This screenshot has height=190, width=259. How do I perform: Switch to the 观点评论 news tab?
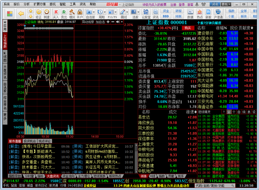click(x=45, y=141)
